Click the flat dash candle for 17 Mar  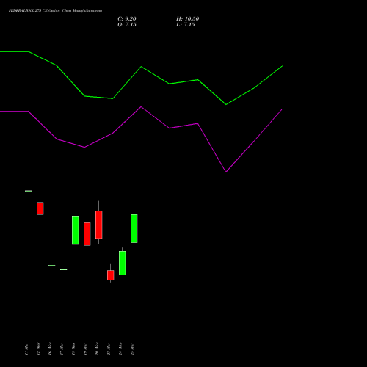64,269
